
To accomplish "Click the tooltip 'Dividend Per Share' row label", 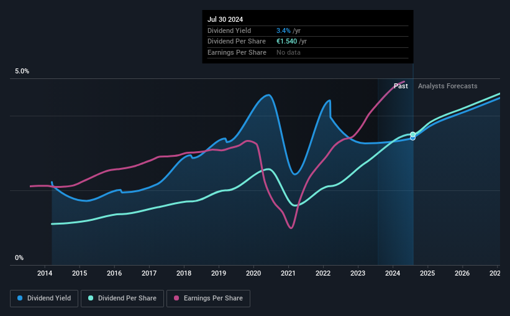I will click(237, 42).
